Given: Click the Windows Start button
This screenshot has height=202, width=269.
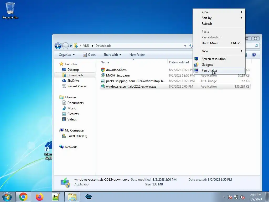Looking at the screenshot, I should pos(7,197).
